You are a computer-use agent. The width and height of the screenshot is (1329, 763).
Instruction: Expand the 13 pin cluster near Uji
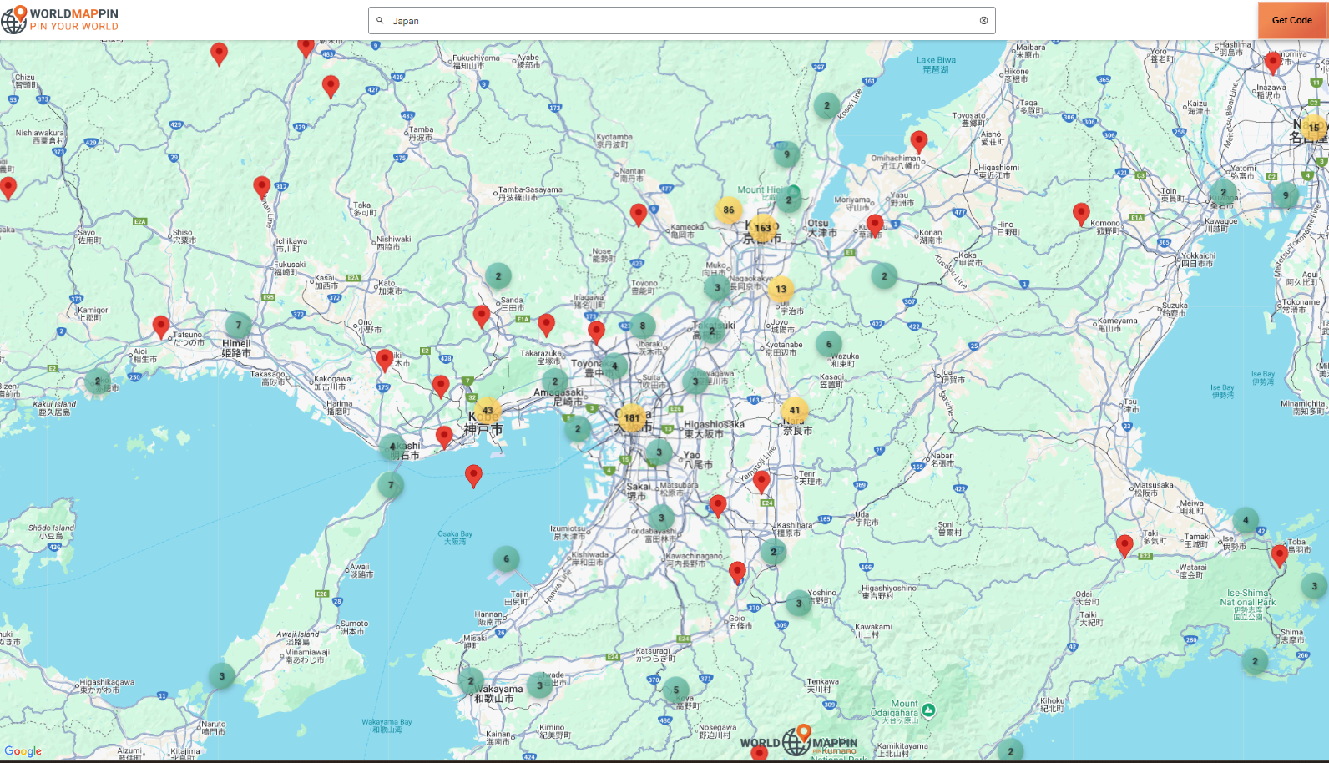click(781, 289)
